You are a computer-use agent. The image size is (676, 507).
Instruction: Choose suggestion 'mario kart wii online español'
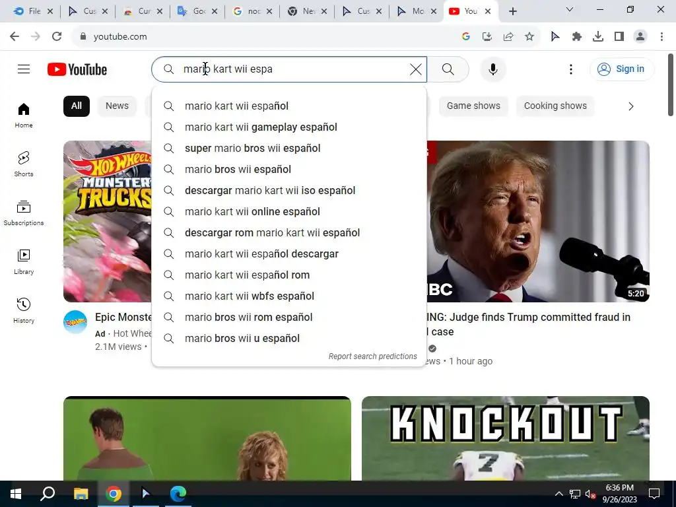point(289,212)
